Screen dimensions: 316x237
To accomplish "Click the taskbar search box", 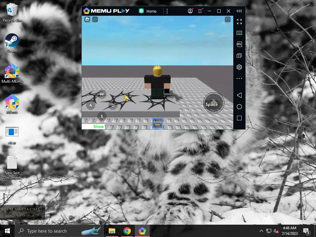I will coord(60,231).
